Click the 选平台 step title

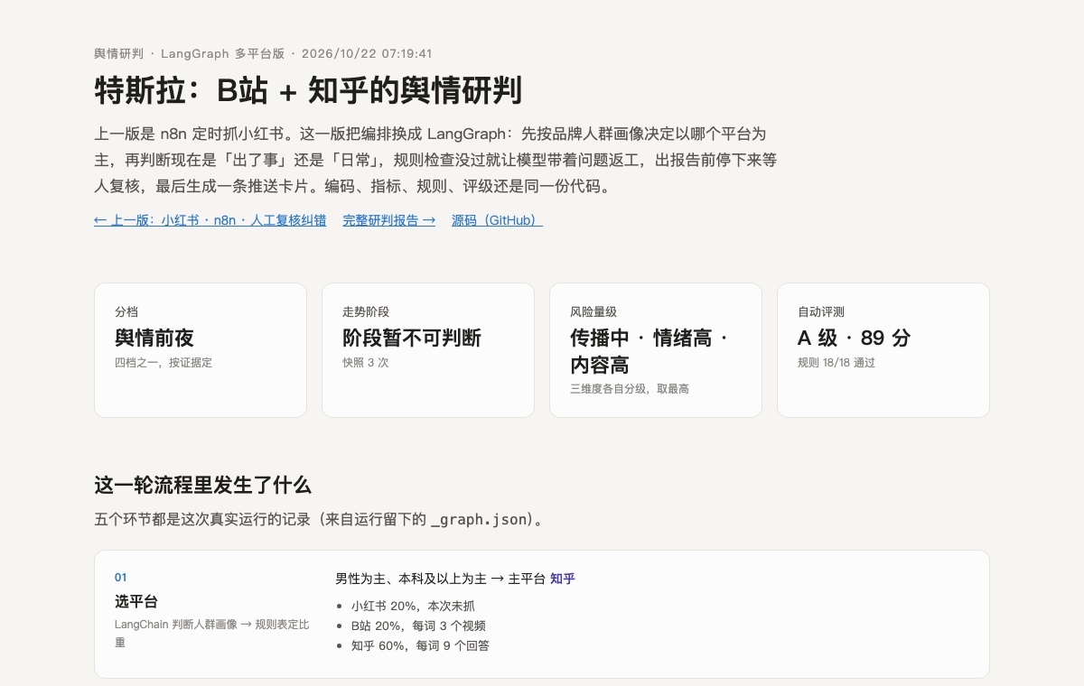coord(136,601)
